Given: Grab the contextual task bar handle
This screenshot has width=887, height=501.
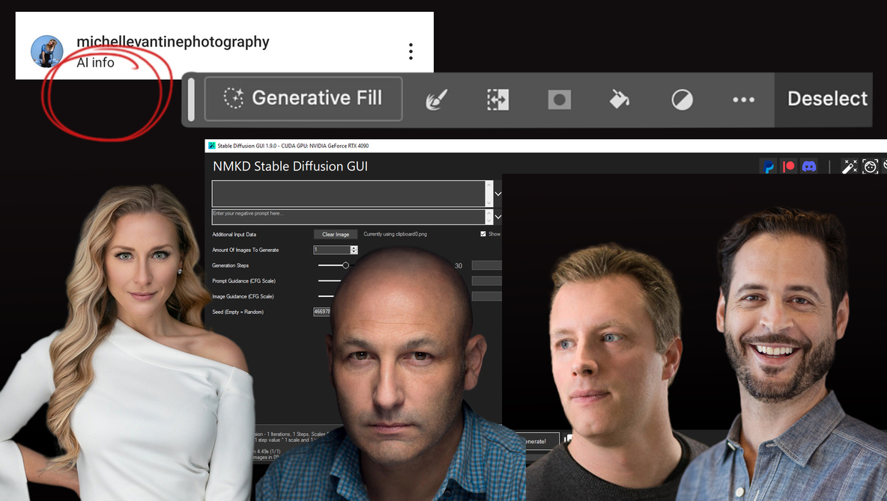Looking at the screenshot, I should (x=191, y=99).
